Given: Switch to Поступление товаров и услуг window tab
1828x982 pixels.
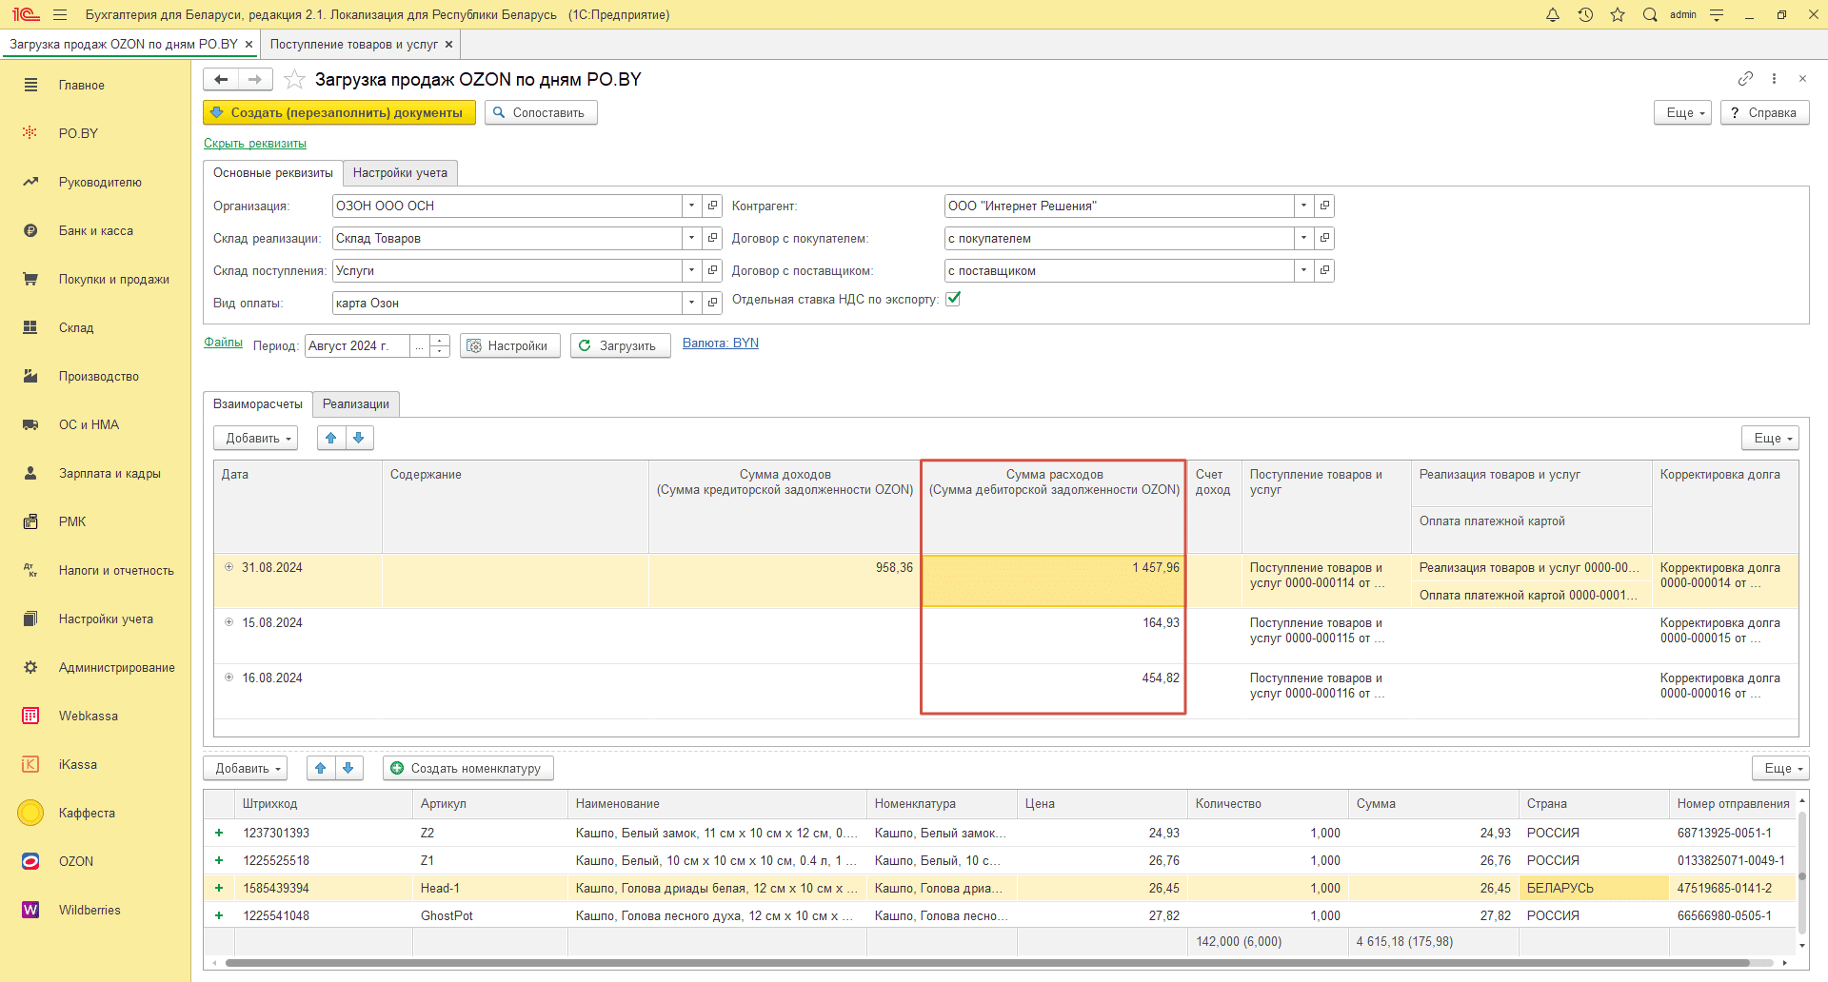Looking at the screenshot, I should 354,44.
